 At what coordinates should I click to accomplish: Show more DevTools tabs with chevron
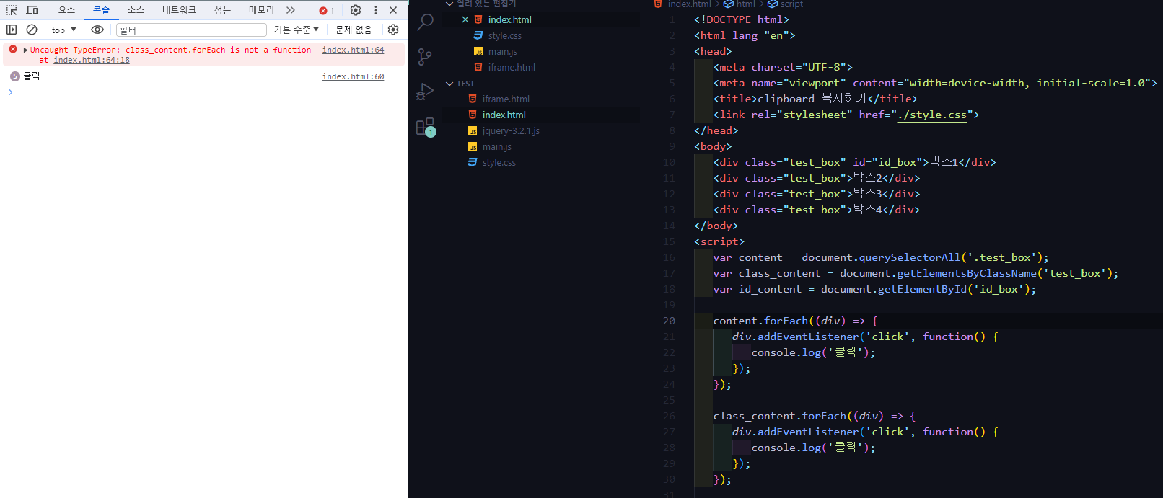click(x=291, y=10)
